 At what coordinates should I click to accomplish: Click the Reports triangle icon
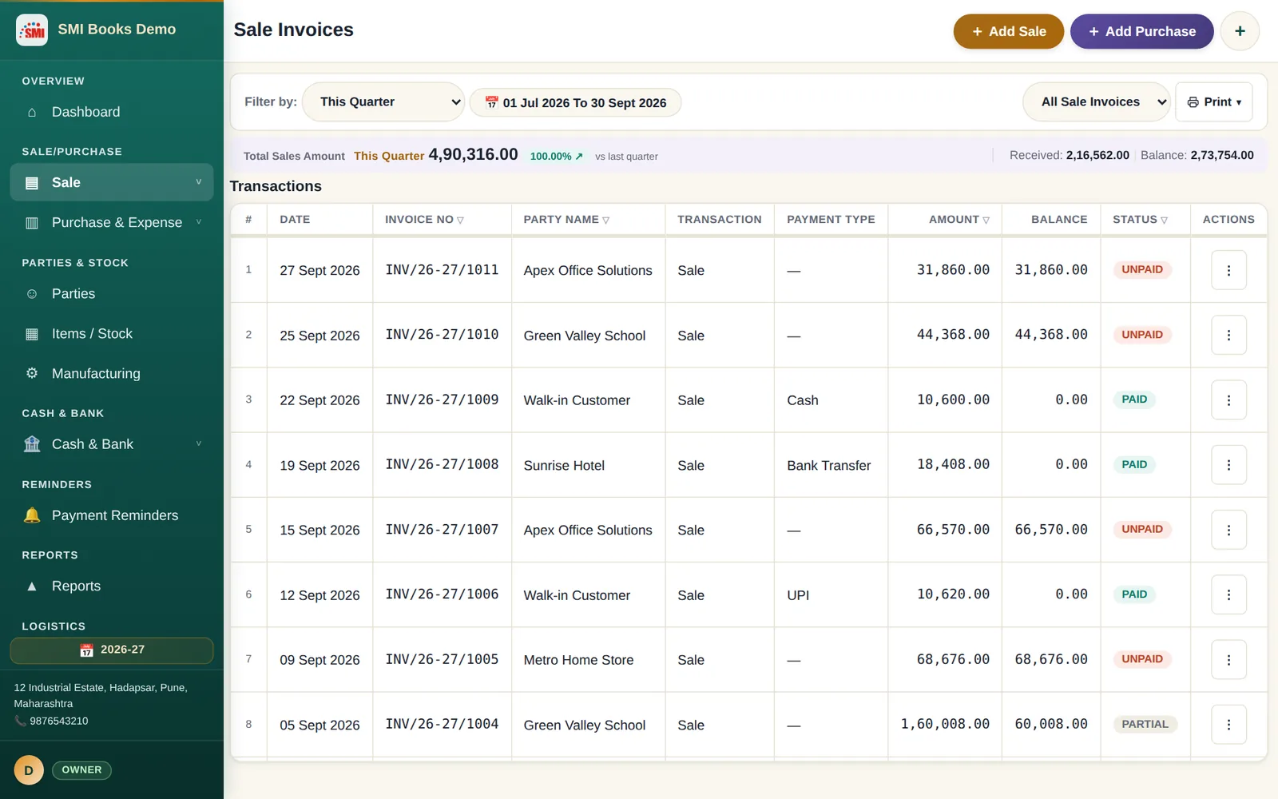click(x=32, y=586)
